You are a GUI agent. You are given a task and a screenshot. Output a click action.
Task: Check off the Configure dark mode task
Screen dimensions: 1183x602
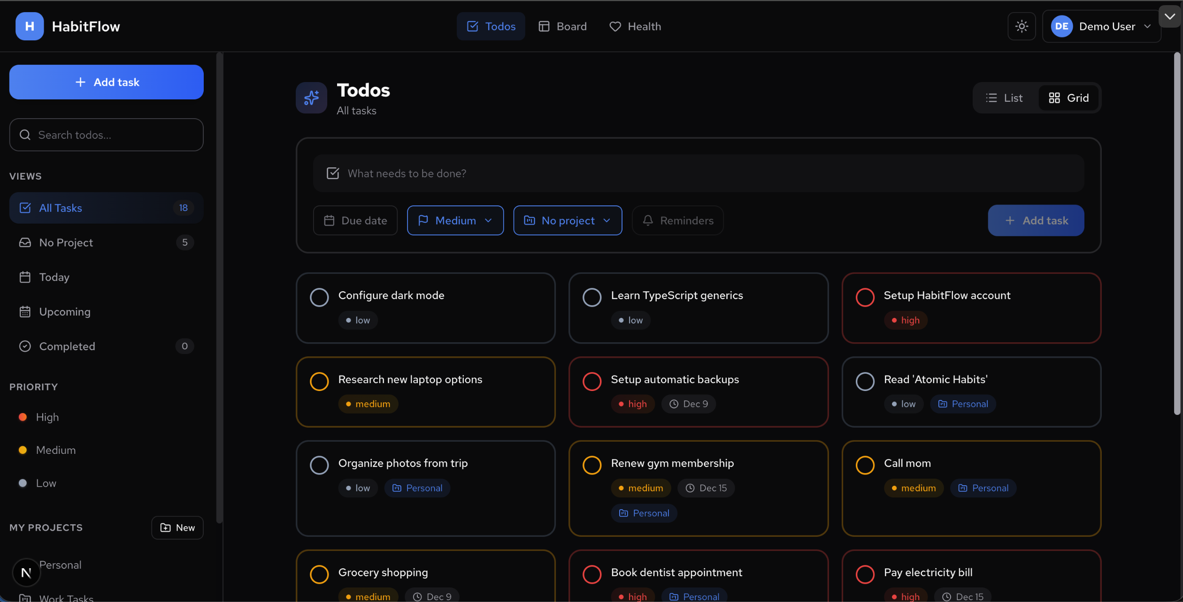[x=319, y=297]
